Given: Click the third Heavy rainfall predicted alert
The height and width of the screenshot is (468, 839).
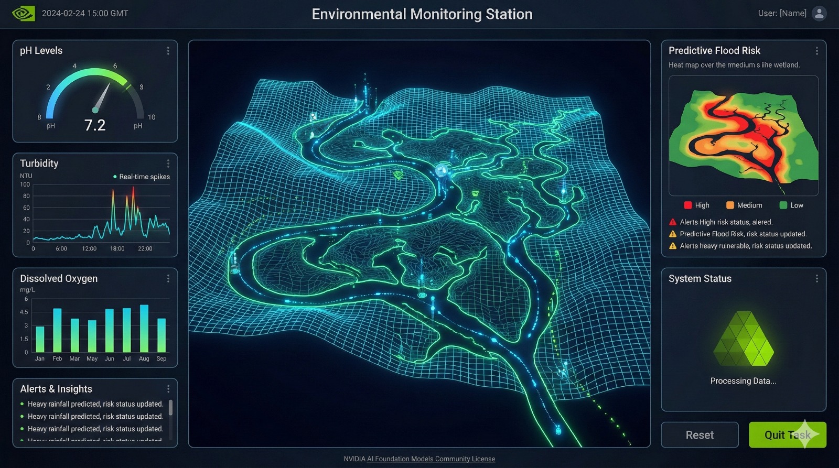Looking at the screenshot, I should pos(95,429).
